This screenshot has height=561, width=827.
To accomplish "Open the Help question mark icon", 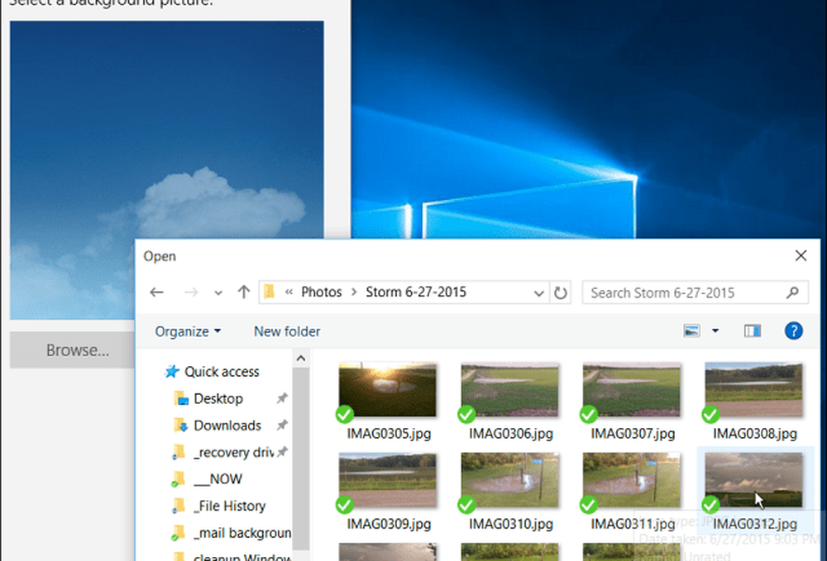I will click(x=793, y=331).
